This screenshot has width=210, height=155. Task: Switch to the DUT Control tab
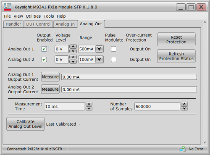coord(38,24)
